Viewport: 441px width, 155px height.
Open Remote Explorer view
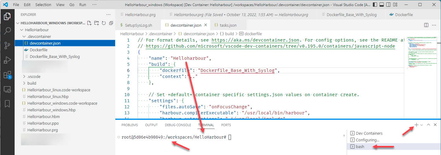click(x=7, y=89)
